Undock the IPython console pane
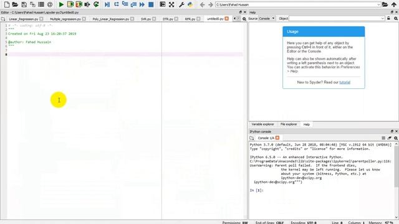This screenshot has width=399, height=224. tap(392, 131)
